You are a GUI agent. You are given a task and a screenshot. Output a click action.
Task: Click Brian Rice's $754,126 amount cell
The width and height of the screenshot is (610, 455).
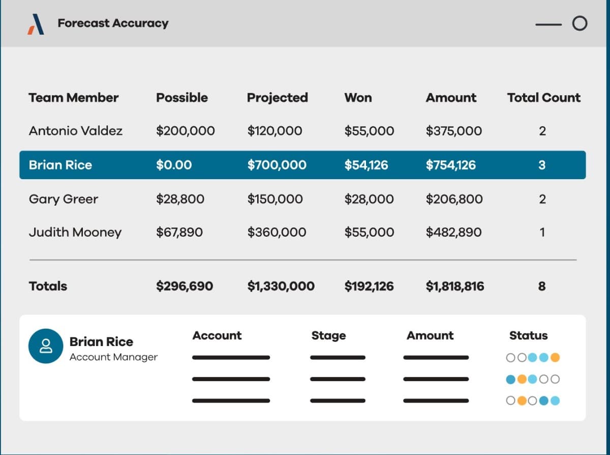coord(451,165)
